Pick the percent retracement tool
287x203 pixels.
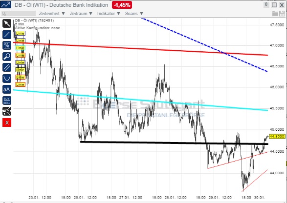[x=7, y=45]
